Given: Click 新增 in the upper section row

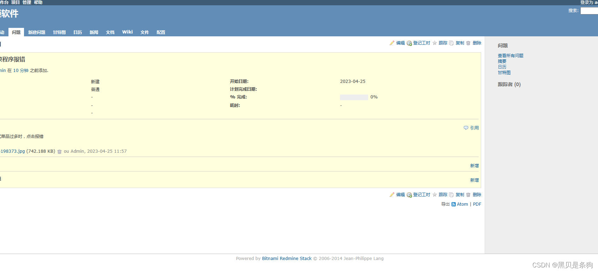Looking at the screenshot, I should [x=474, y=166].
